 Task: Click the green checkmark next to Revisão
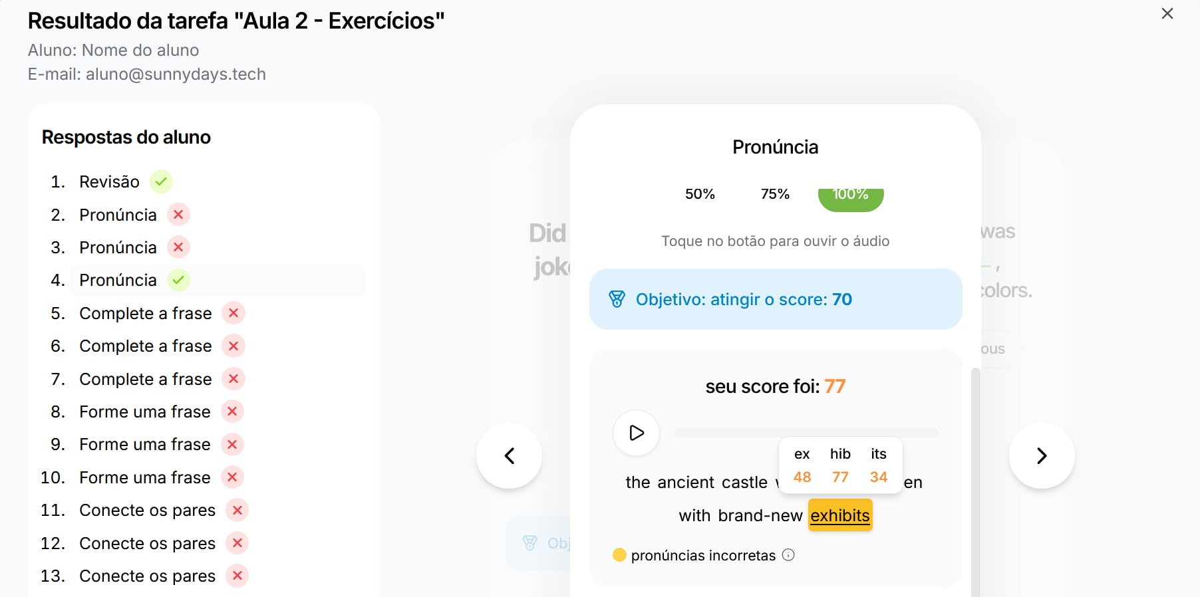160,181
